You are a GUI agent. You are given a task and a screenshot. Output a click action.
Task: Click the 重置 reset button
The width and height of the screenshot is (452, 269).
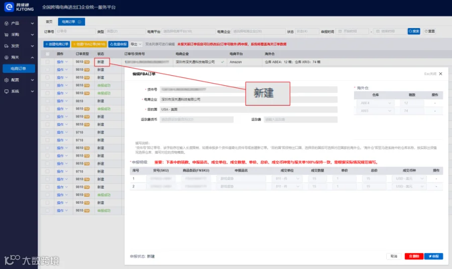click(x=429, y=31)
